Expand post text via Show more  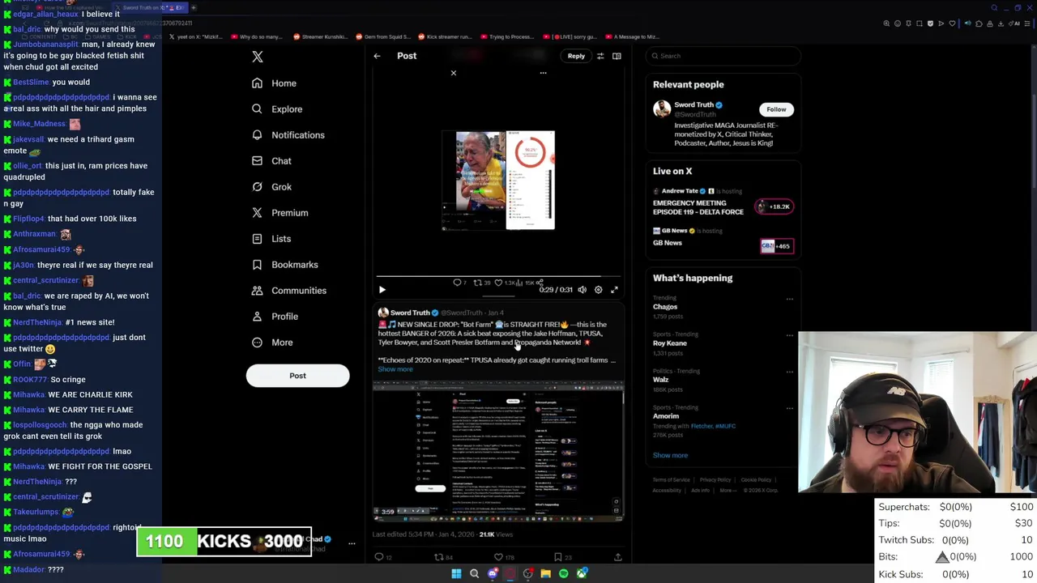(x=395, y=369)
